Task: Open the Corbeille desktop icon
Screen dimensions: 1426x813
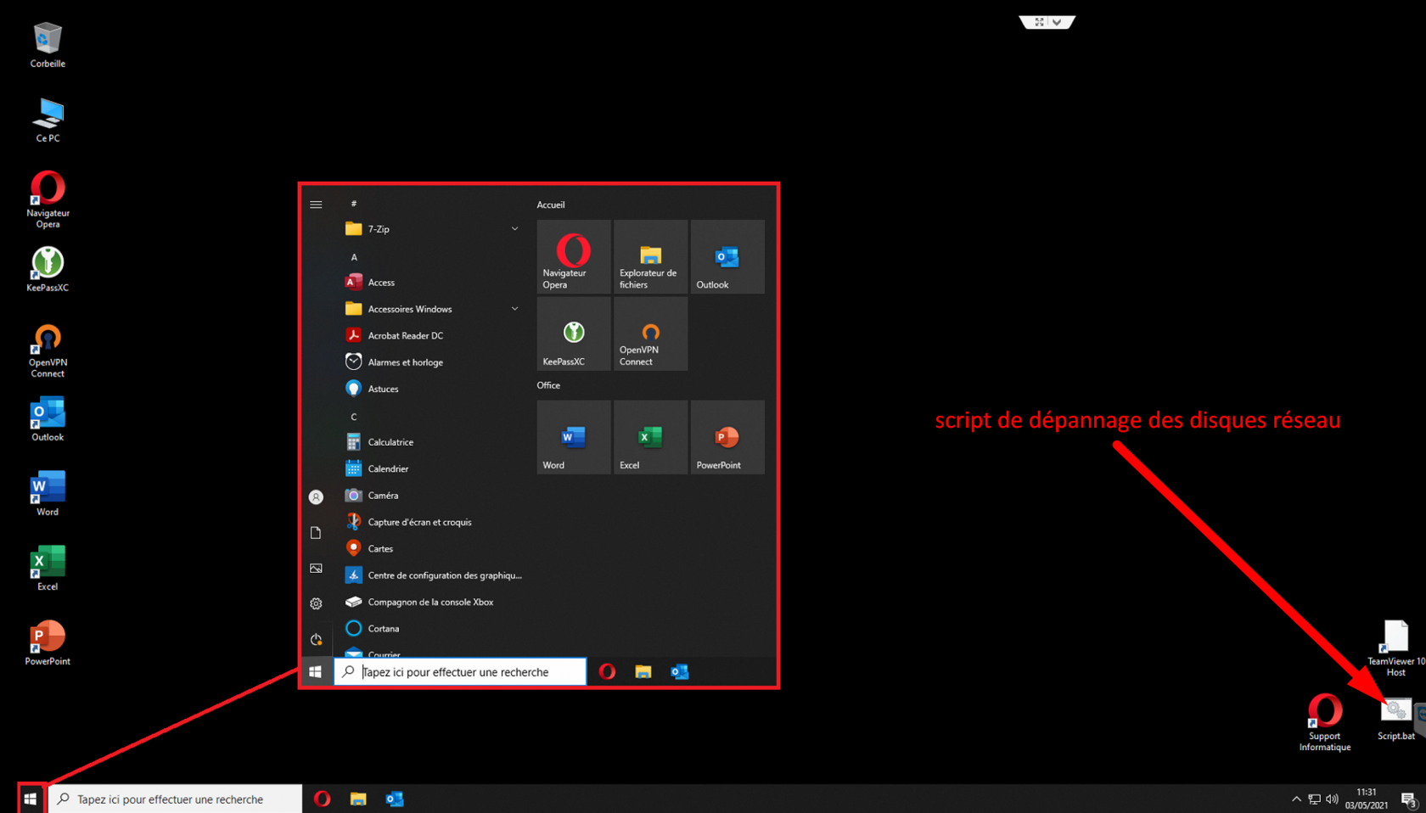Action: [x=48, y=45]
